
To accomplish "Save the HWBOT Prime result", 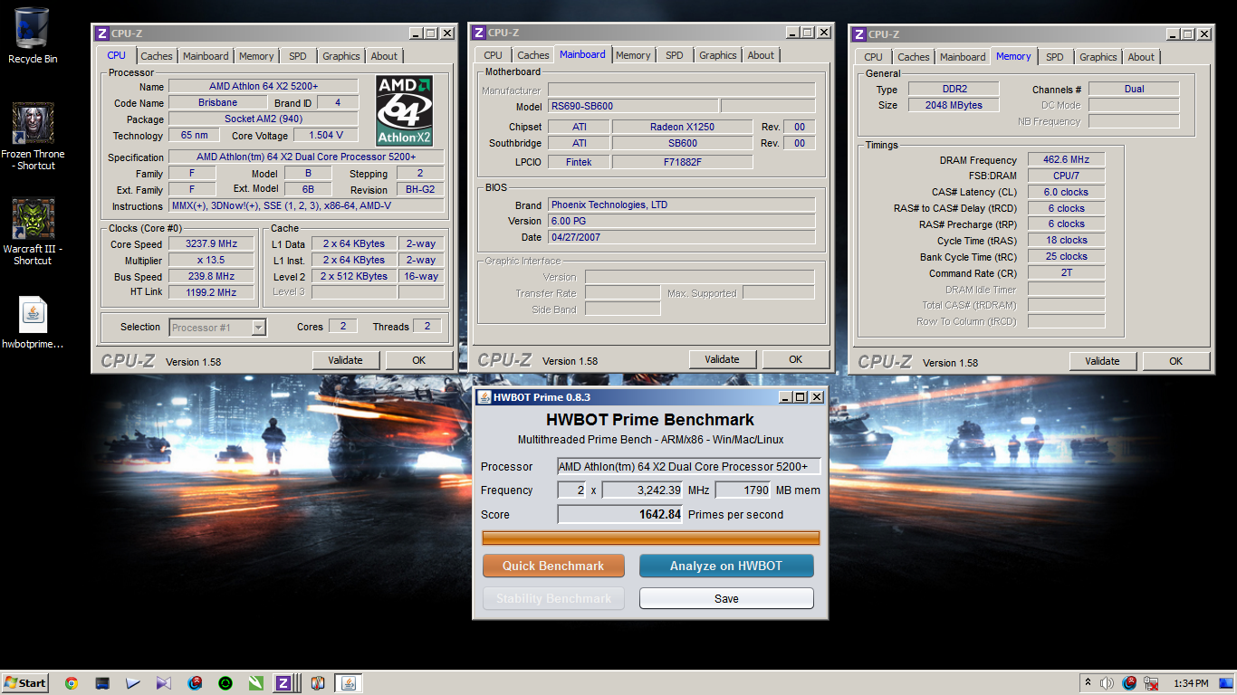I will click(x=726, y=598).
